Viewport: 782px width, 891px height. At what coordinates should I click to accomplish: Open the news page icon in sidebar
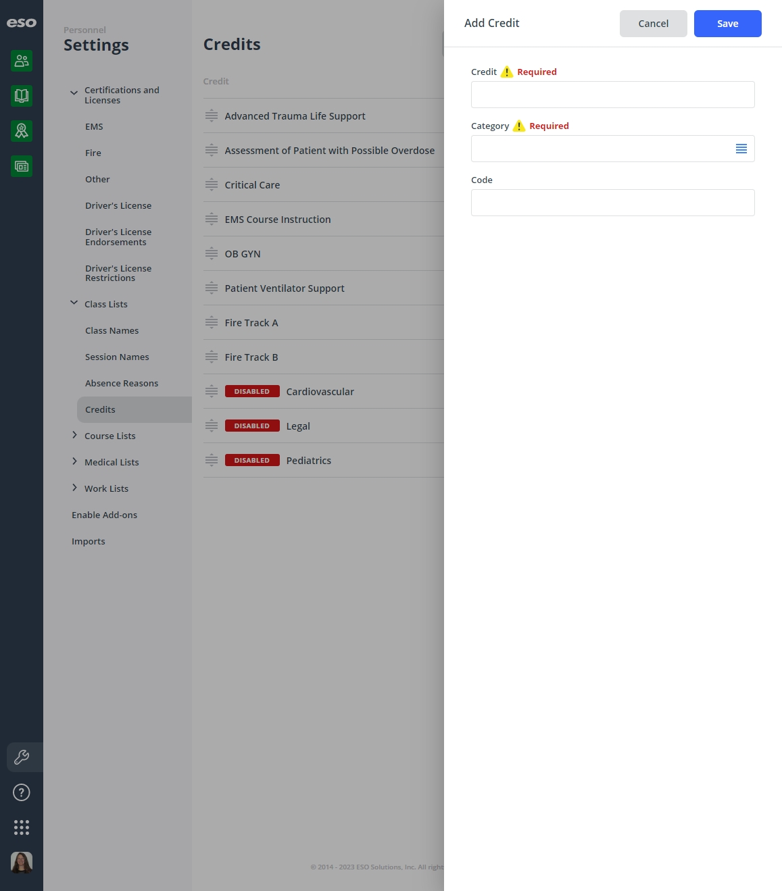point(22,166)
